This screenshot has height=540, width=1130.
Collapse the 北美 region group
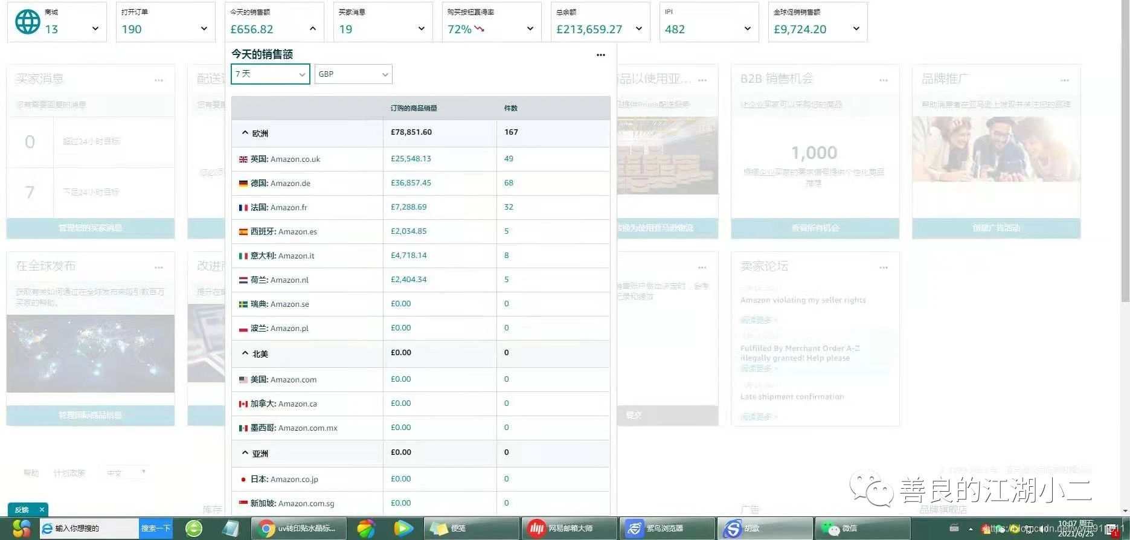tap(245, 353)
